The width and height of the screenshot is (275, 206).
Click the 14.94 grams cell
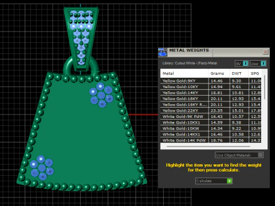tap(219, 87)
